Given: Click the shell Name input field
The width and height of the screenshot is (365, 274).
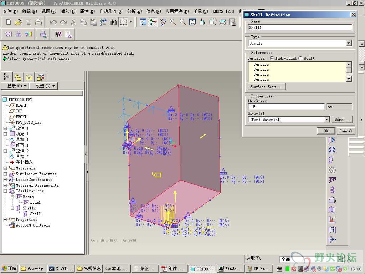Looking at the screenshot, I should point(300,27).
